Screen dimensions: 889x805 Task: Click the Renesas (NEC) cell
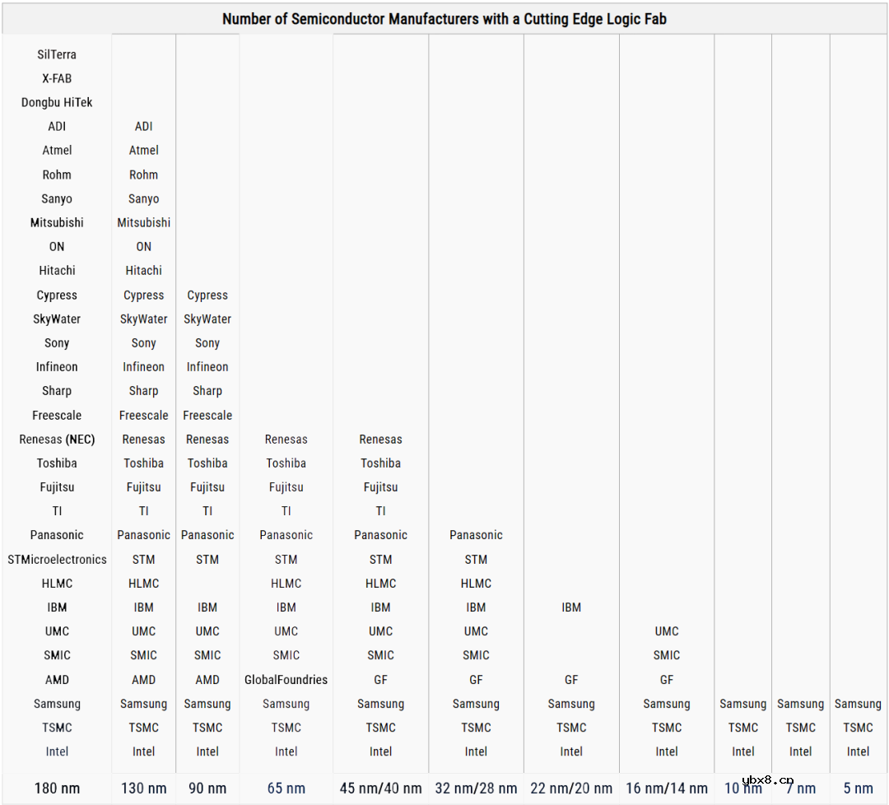click(57, 440)
